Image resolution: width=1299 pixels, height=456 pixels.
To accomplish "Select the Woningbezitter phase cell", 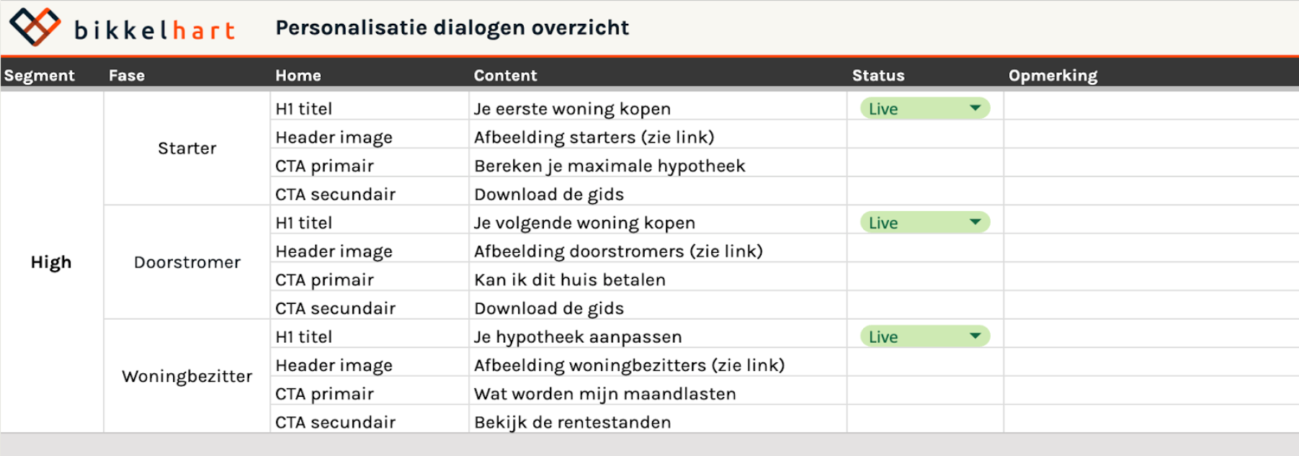I will click(187, 376).
